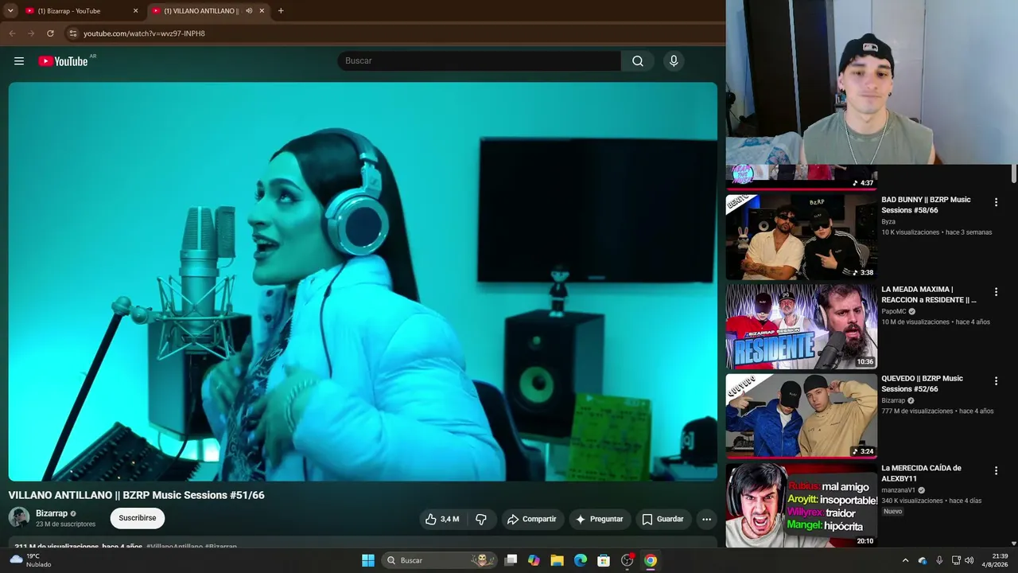This screenshot has height=573, width=1018.
Task: Open a new browser tab
Action: click(x=281, y=11)
